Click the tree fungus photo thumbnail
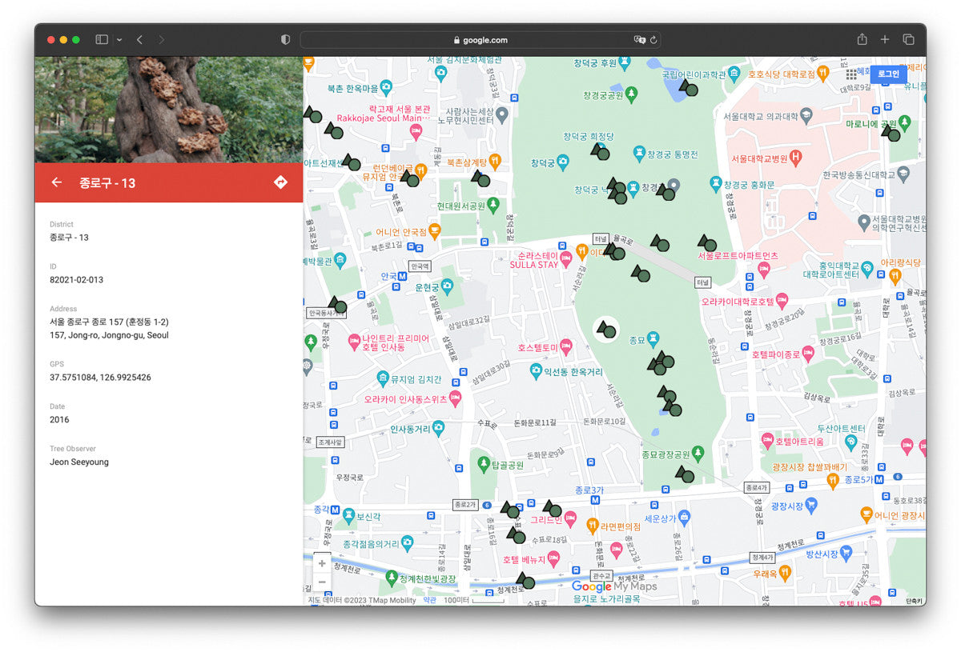961x652 pixels. 168,109
